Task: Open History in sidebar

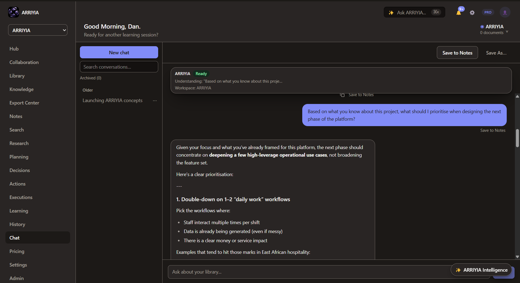Action: 17,224
